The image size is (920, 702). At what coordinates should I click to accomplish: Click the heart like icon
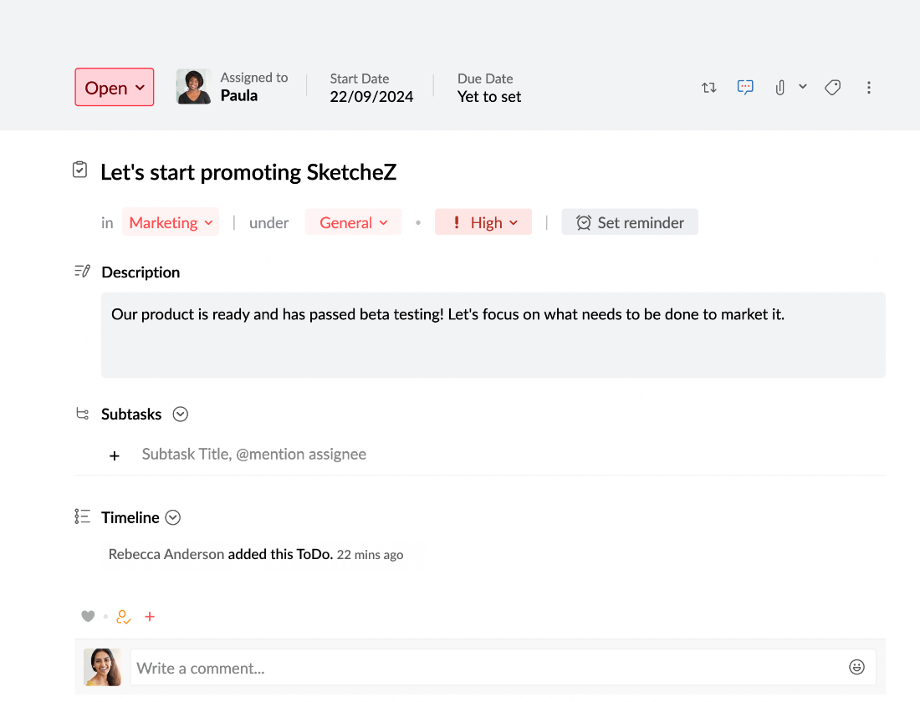(88, 617)
